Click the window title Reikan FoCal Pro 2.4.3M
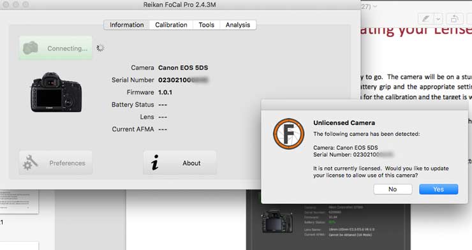 179,5
